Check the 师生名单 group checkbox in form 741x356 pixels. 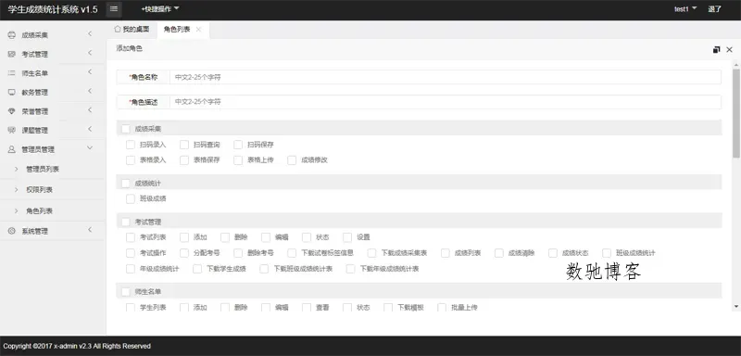126,292
